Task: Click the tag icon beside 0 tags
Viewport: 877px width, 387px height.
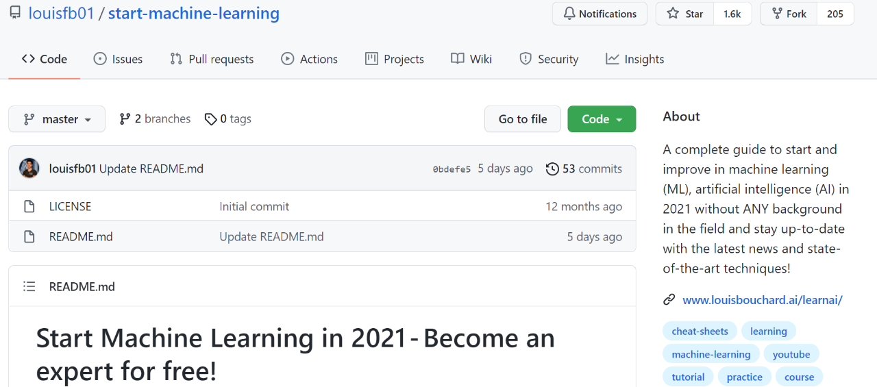Action: [x=210, y=119]
